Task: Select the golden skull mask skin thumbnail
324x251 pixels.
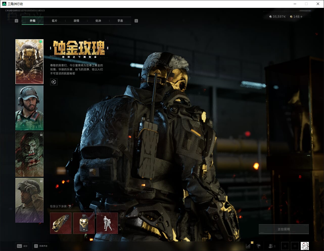Action: tap(29, 61)
